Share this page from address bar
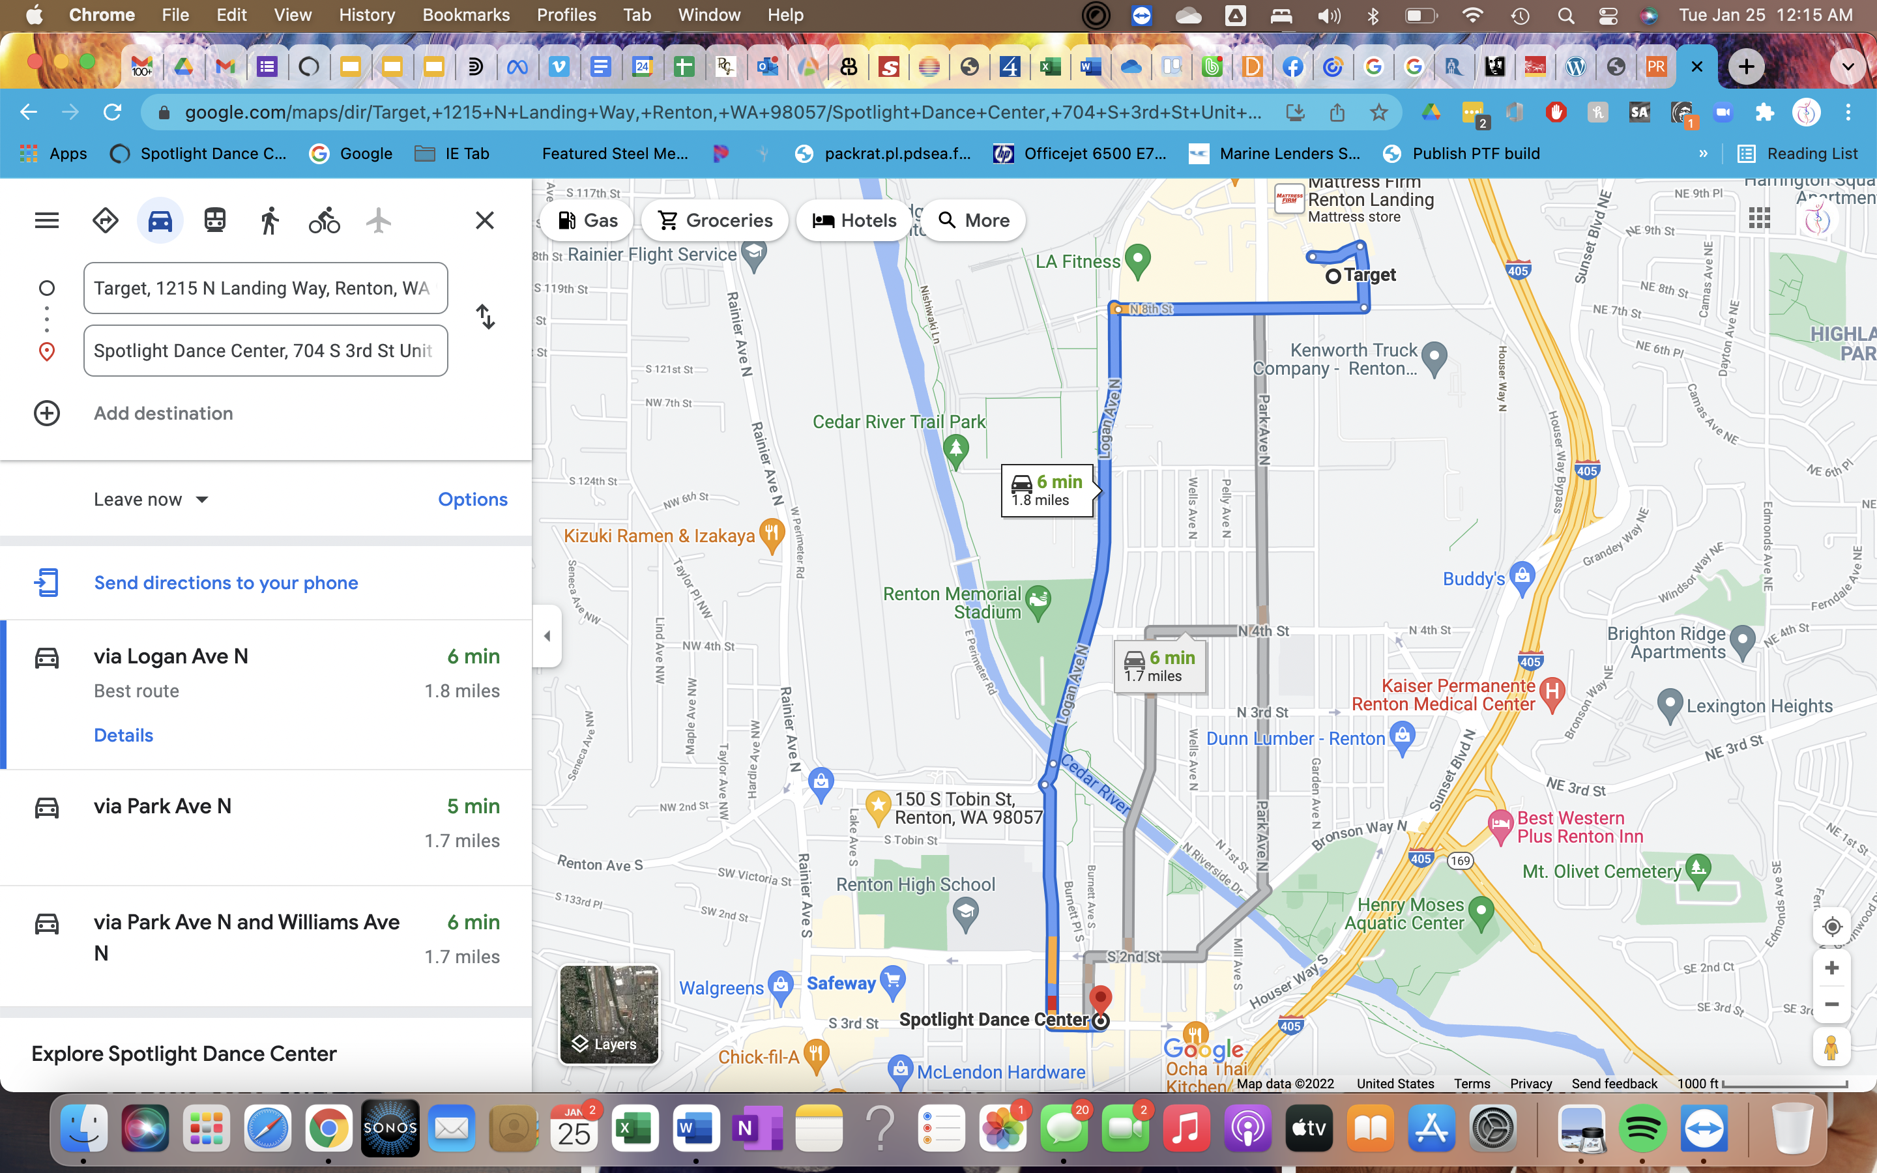This screenshot has width=1877, height=1173. (x=1337, y=113)
